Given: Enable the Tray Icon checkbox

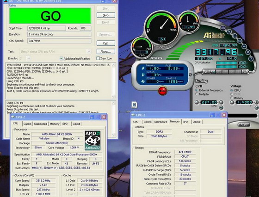Looking at the screenshot, I should pyautogui.click(x=98, y=58).
